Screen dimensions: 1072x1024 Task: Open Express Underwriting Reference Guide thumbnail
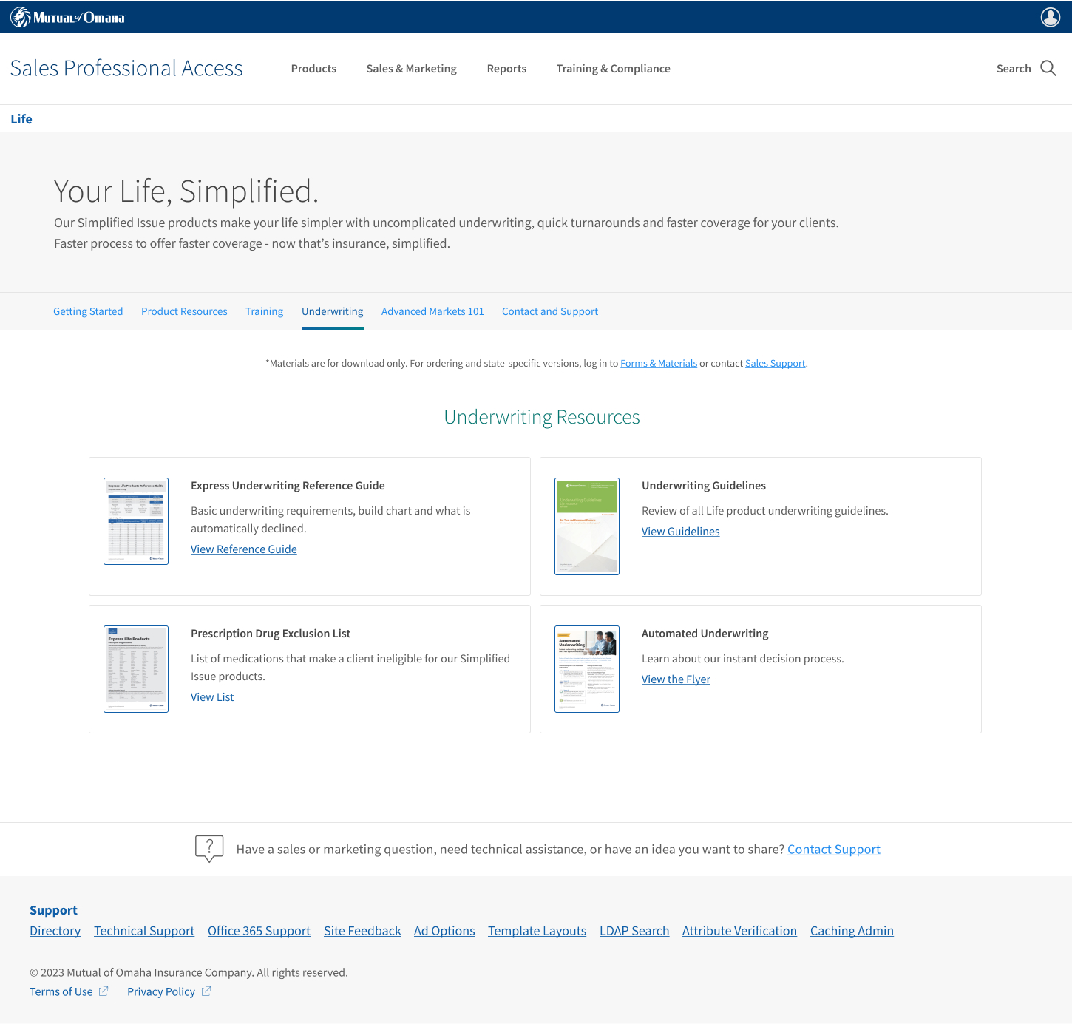136,521
